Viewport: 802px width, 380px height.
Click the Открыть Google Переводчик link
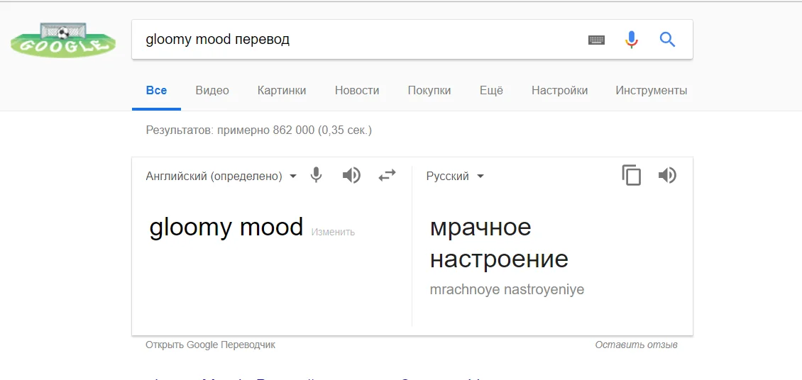pos(210,345)
